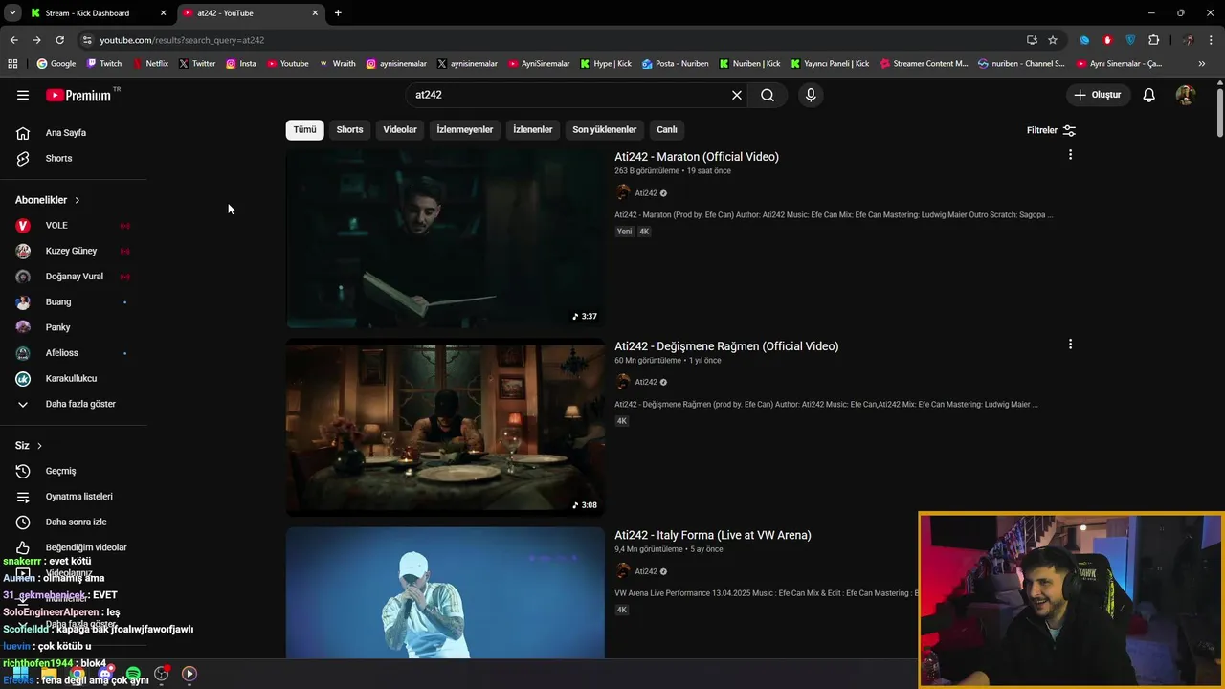
Task: Open Daha sonra izle watch later
Action: 74,522
